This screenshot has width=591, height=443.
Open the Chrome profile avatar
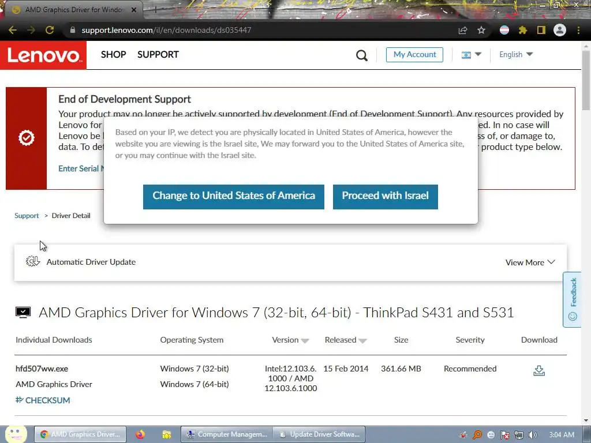coord(560,30)
